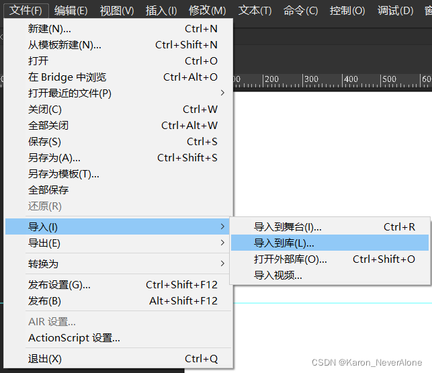Choose 在 Bridge 中浏览

(119, 77)
